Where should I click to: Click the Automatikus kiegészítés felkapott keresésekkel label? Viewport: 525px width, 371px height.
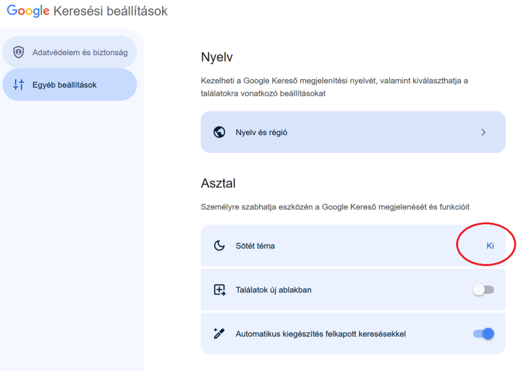click(x=320, y=334)
